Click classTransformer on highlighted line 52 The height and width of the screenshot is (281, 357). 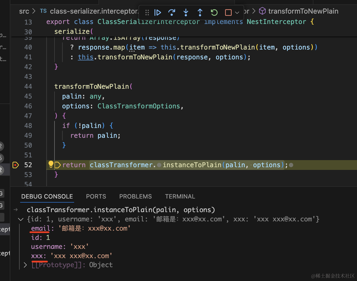121,165
